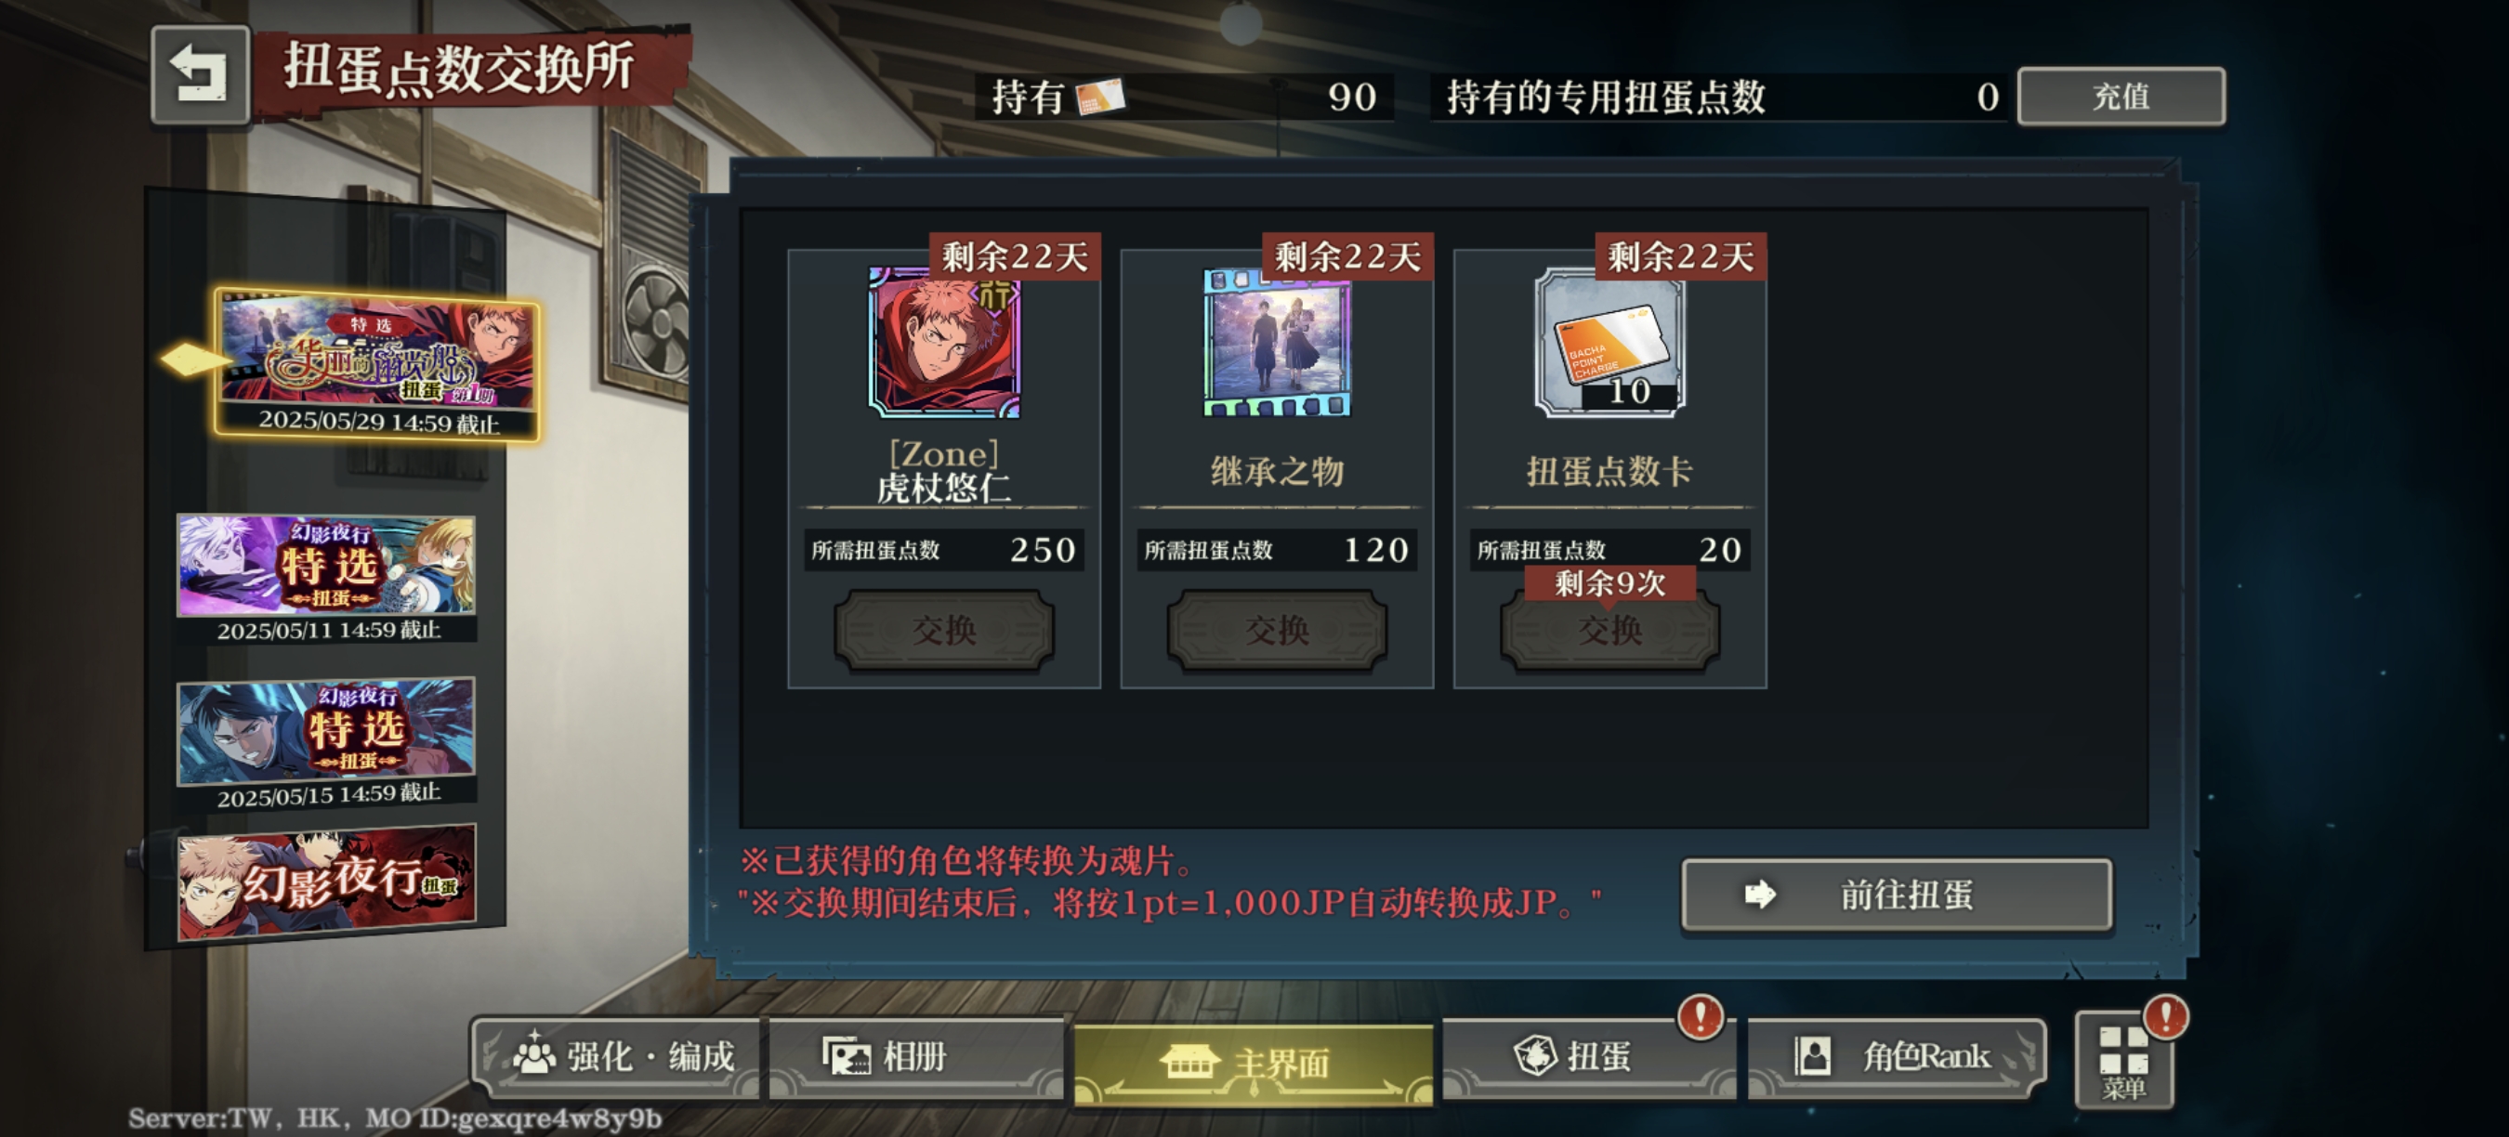Tap the gacha point card icon beside 持有

[1100, 97]
